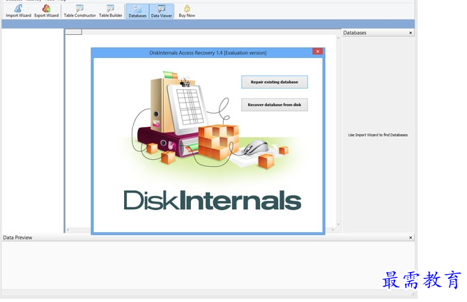Click the vertical scrollbar up arrow
Screen dimensions: 467x302
338,38
